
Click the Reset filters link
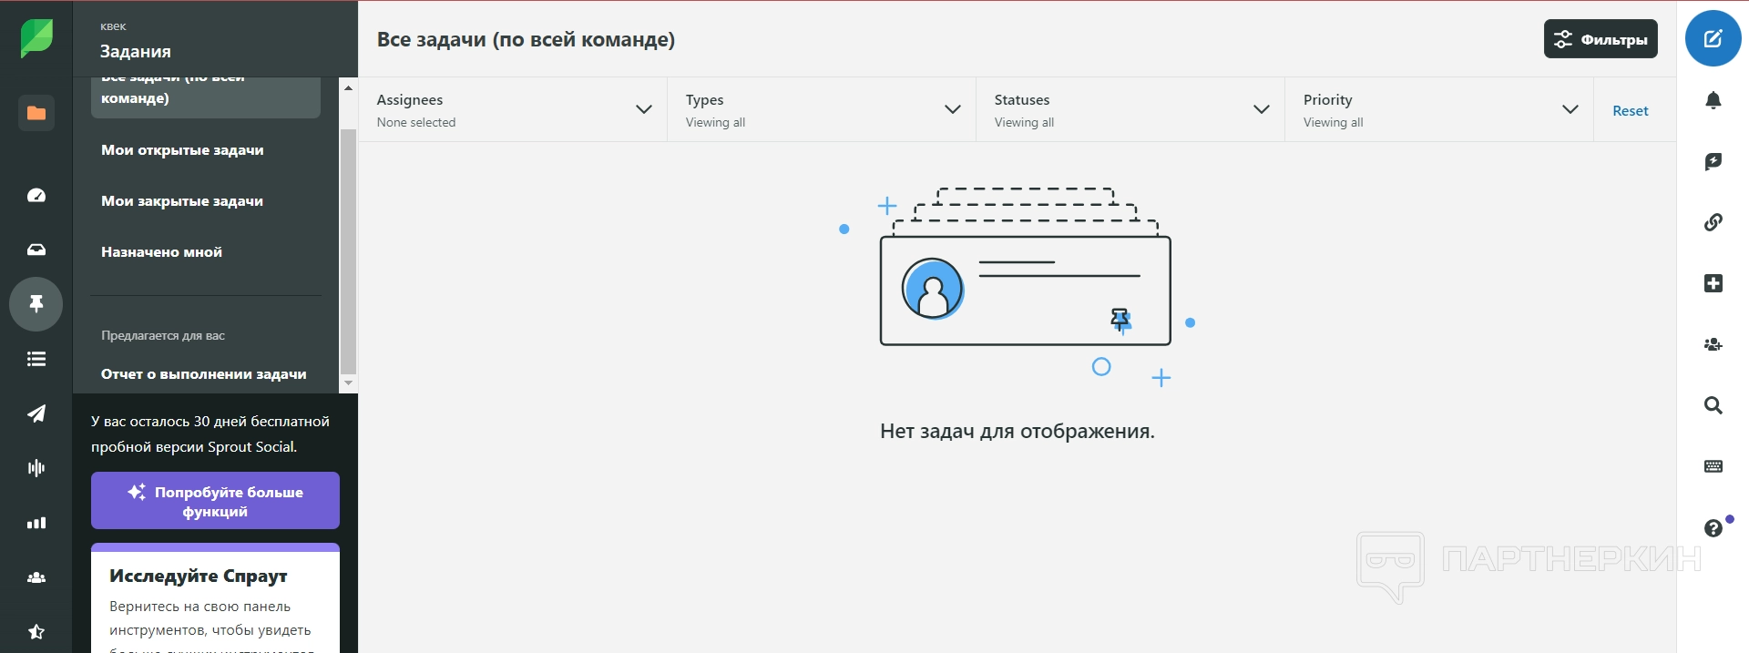pyautogui.click(x=1630, y=110)
